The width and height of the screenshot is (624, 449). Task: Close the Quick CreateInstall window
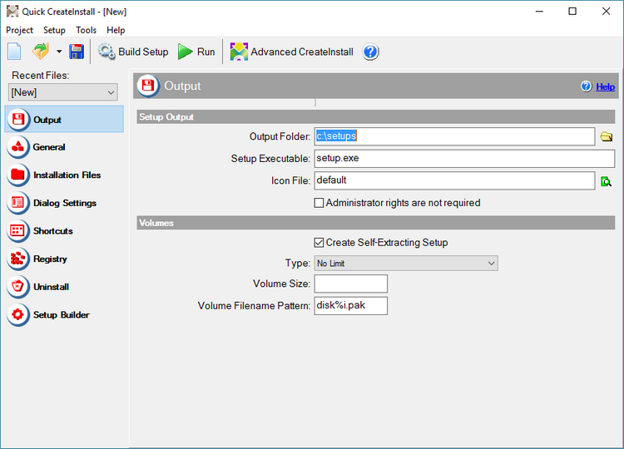coord(606,12)
